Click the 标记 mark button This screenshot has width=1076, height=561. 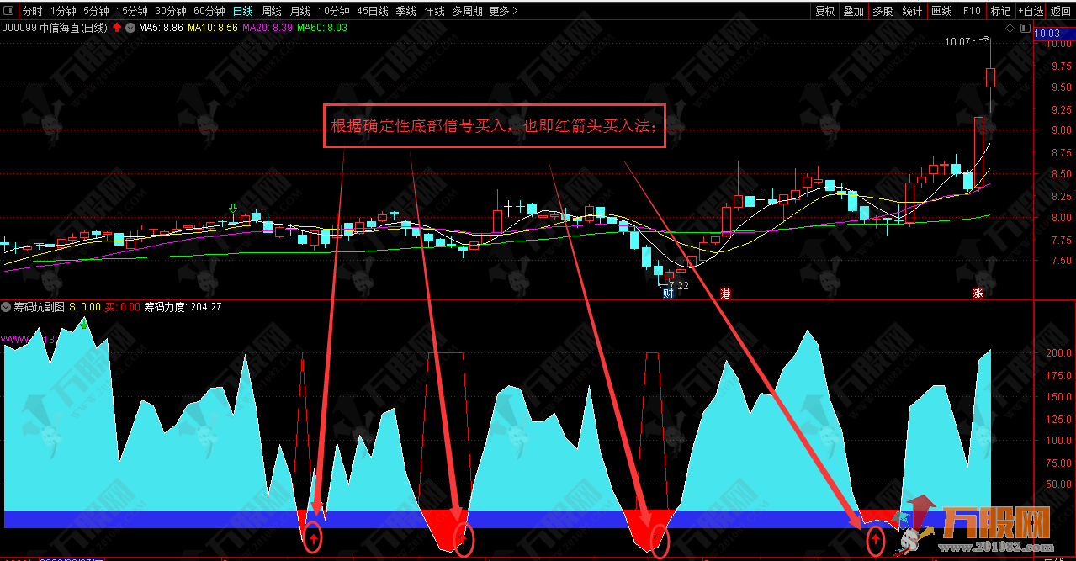click(1000, 11)
